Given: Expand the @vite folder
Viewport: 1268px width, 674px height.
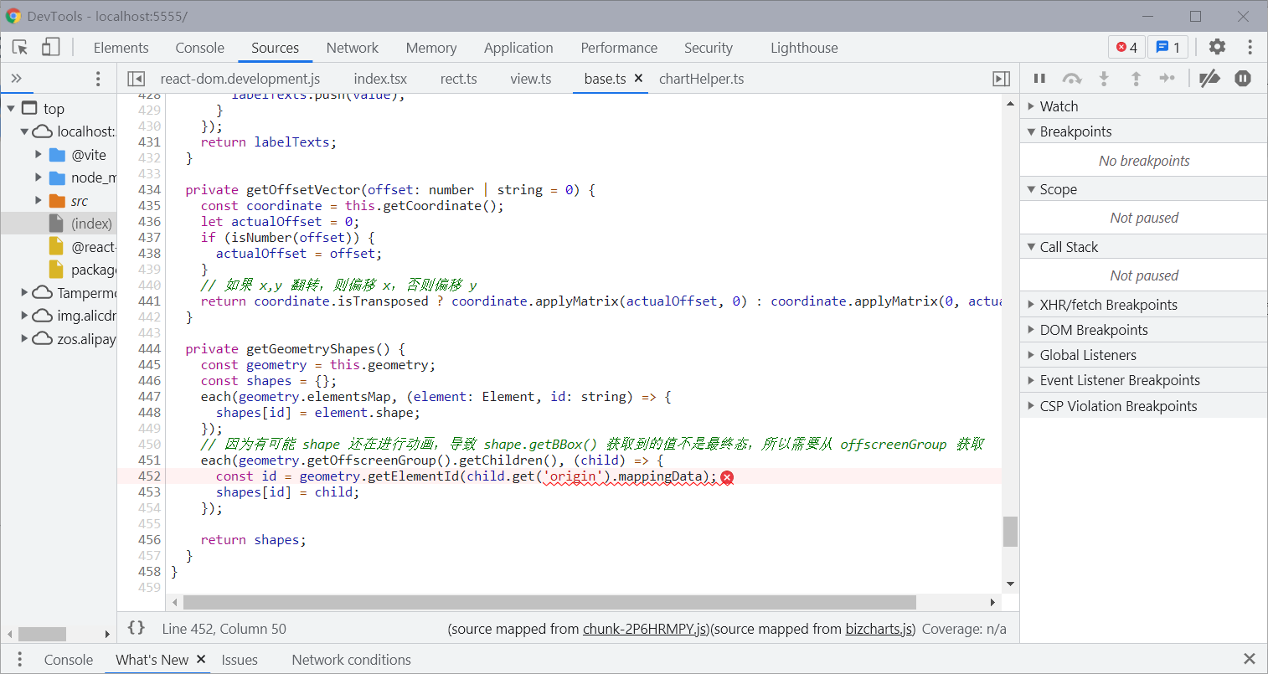Looking at the screenshot, I should tap(38, 155).
